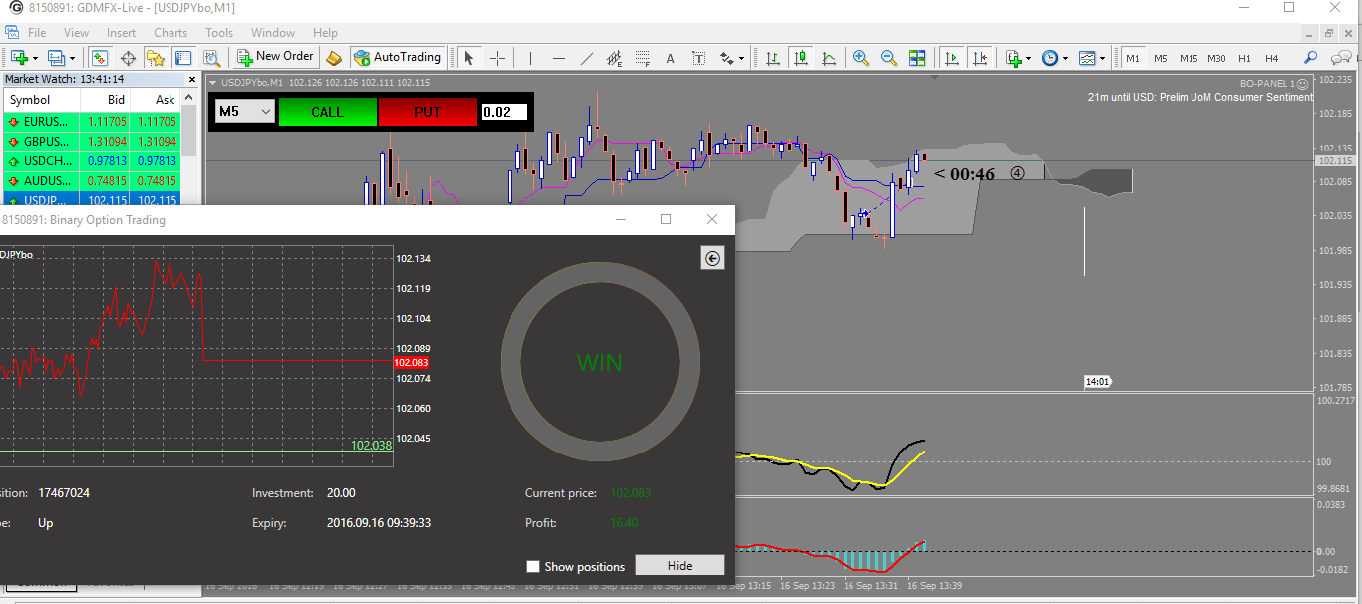
Task: Expand the indicators list dropdown
Action: pyautogui.click(x=1029, y=59)
